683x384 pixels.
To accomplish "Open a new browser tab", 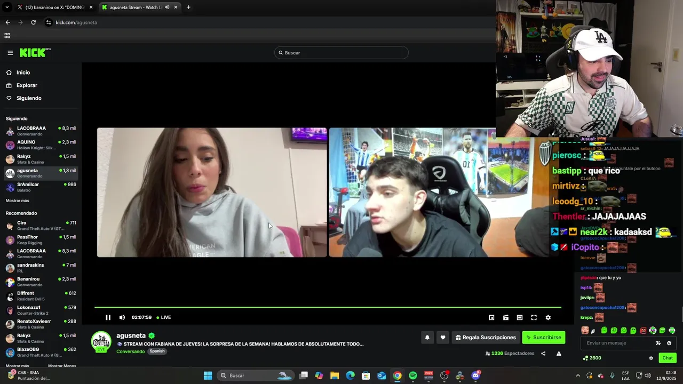I will pyautogui.click(x=188, y=7).
